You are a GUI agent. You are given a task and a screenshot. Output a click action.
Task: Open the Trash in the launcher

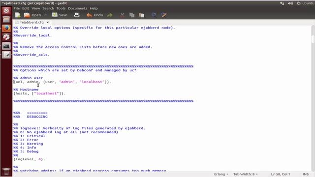(6, 171)
